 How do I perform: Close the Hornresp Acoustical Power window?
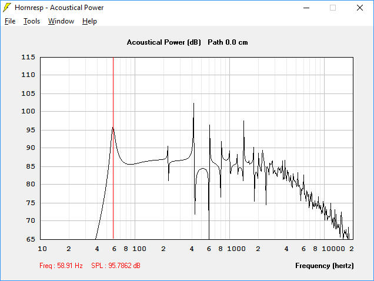[360, 8]
